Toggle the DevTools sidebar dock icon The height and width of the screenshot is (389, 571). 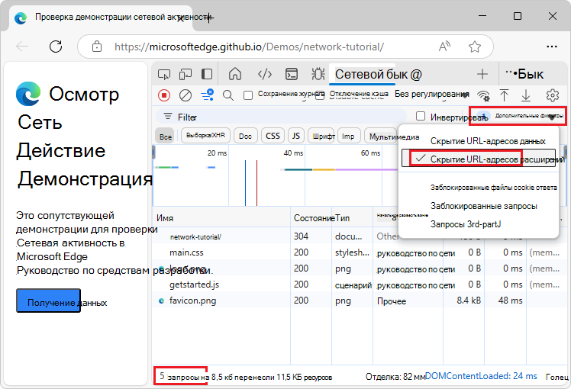(207, 74)
